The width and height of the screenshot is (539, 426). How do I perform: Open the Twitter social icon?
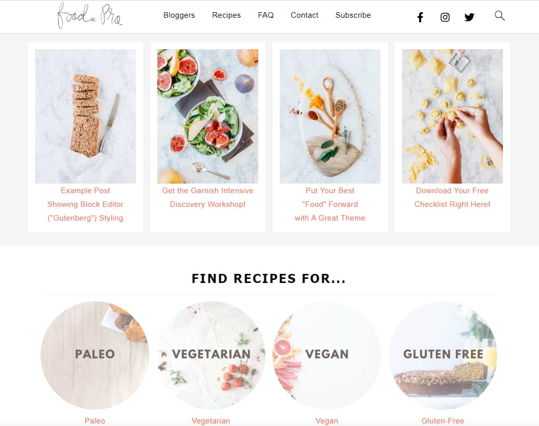pyautogui.click(x=469, y=17)
